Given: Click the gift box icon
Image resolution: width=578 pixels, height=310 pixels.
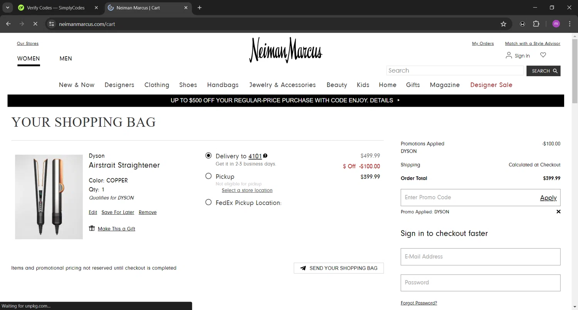Looking at the screenshot, I should click(x=92, y=228).
